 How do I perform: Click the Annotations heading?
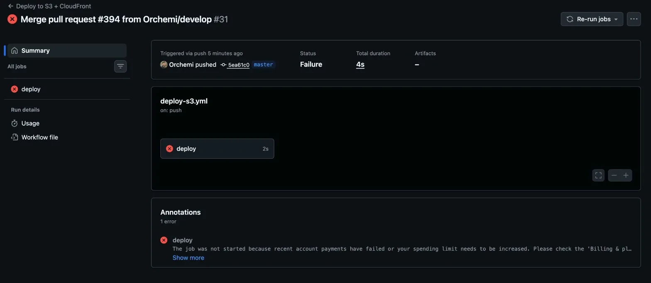coord(181,212)
